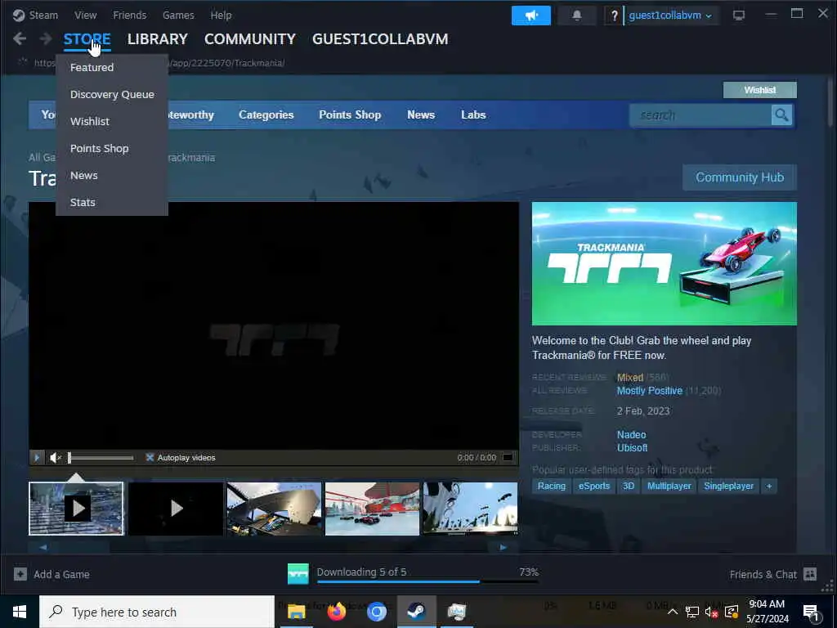
Task: Select the Racing tag
Action: pos(552,486)
